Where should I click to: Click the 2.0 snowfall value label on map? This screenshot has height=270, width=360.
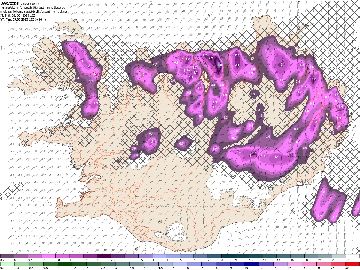(x=237, y=55)
